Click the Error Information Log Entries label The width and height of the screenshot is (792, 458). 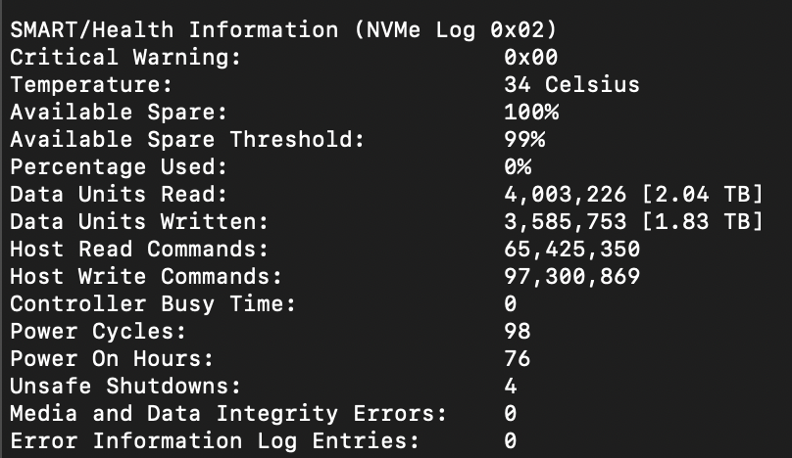tap(215, 440)
